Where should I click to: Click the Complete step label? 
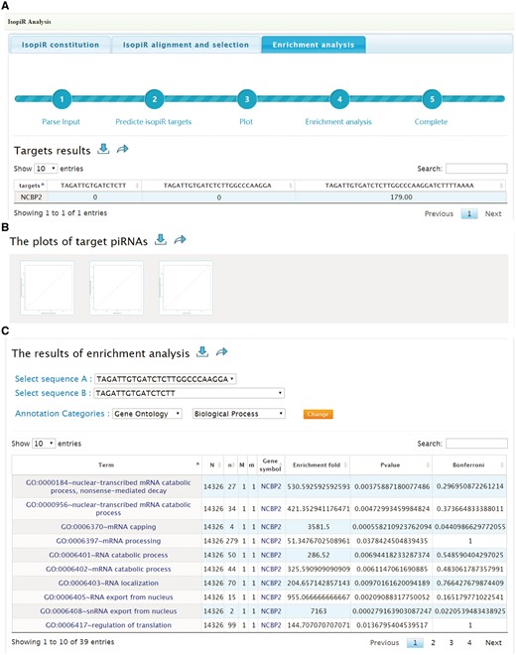(431, 121)
